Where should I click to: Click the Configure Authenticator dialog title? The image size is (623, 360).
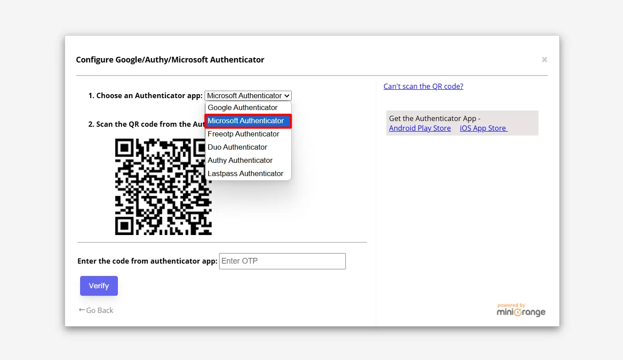[x=170, y=59]
